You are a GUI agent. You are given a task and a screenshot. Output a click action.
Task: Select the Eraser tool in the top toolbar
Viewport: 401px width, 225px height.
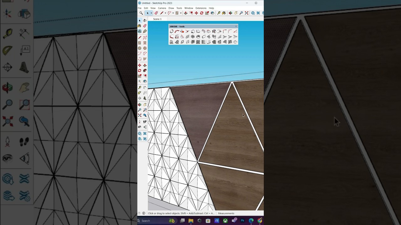coord(156,13)
